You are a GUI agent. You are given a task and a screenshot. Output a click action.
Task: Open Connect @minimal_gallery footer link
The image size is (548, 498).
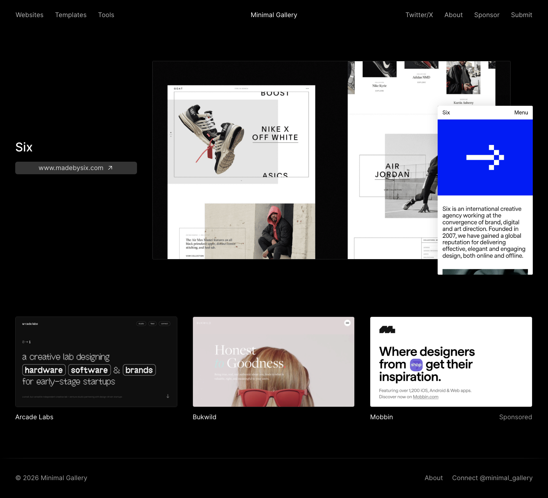[x=492, y=478]
